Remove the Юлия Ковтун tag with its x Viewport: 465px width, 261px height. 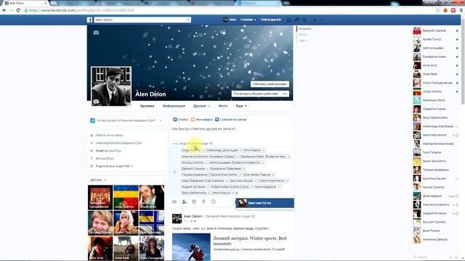[x=263, y=150]
